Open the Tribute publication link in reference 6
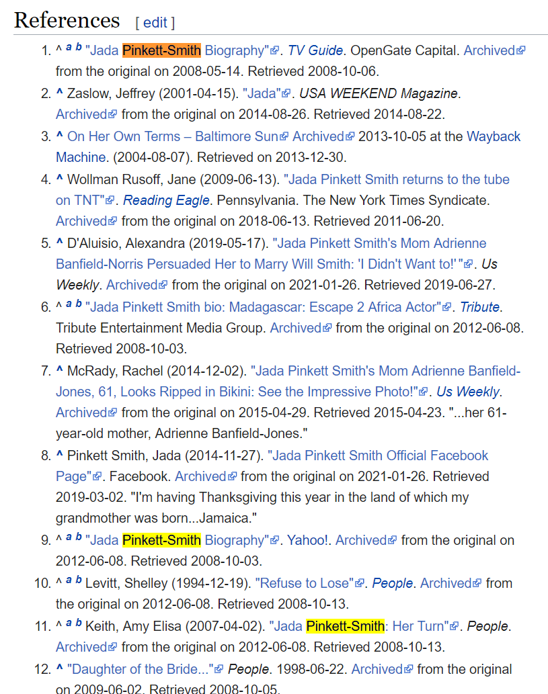Screen dimensions: 548x694 479,307
